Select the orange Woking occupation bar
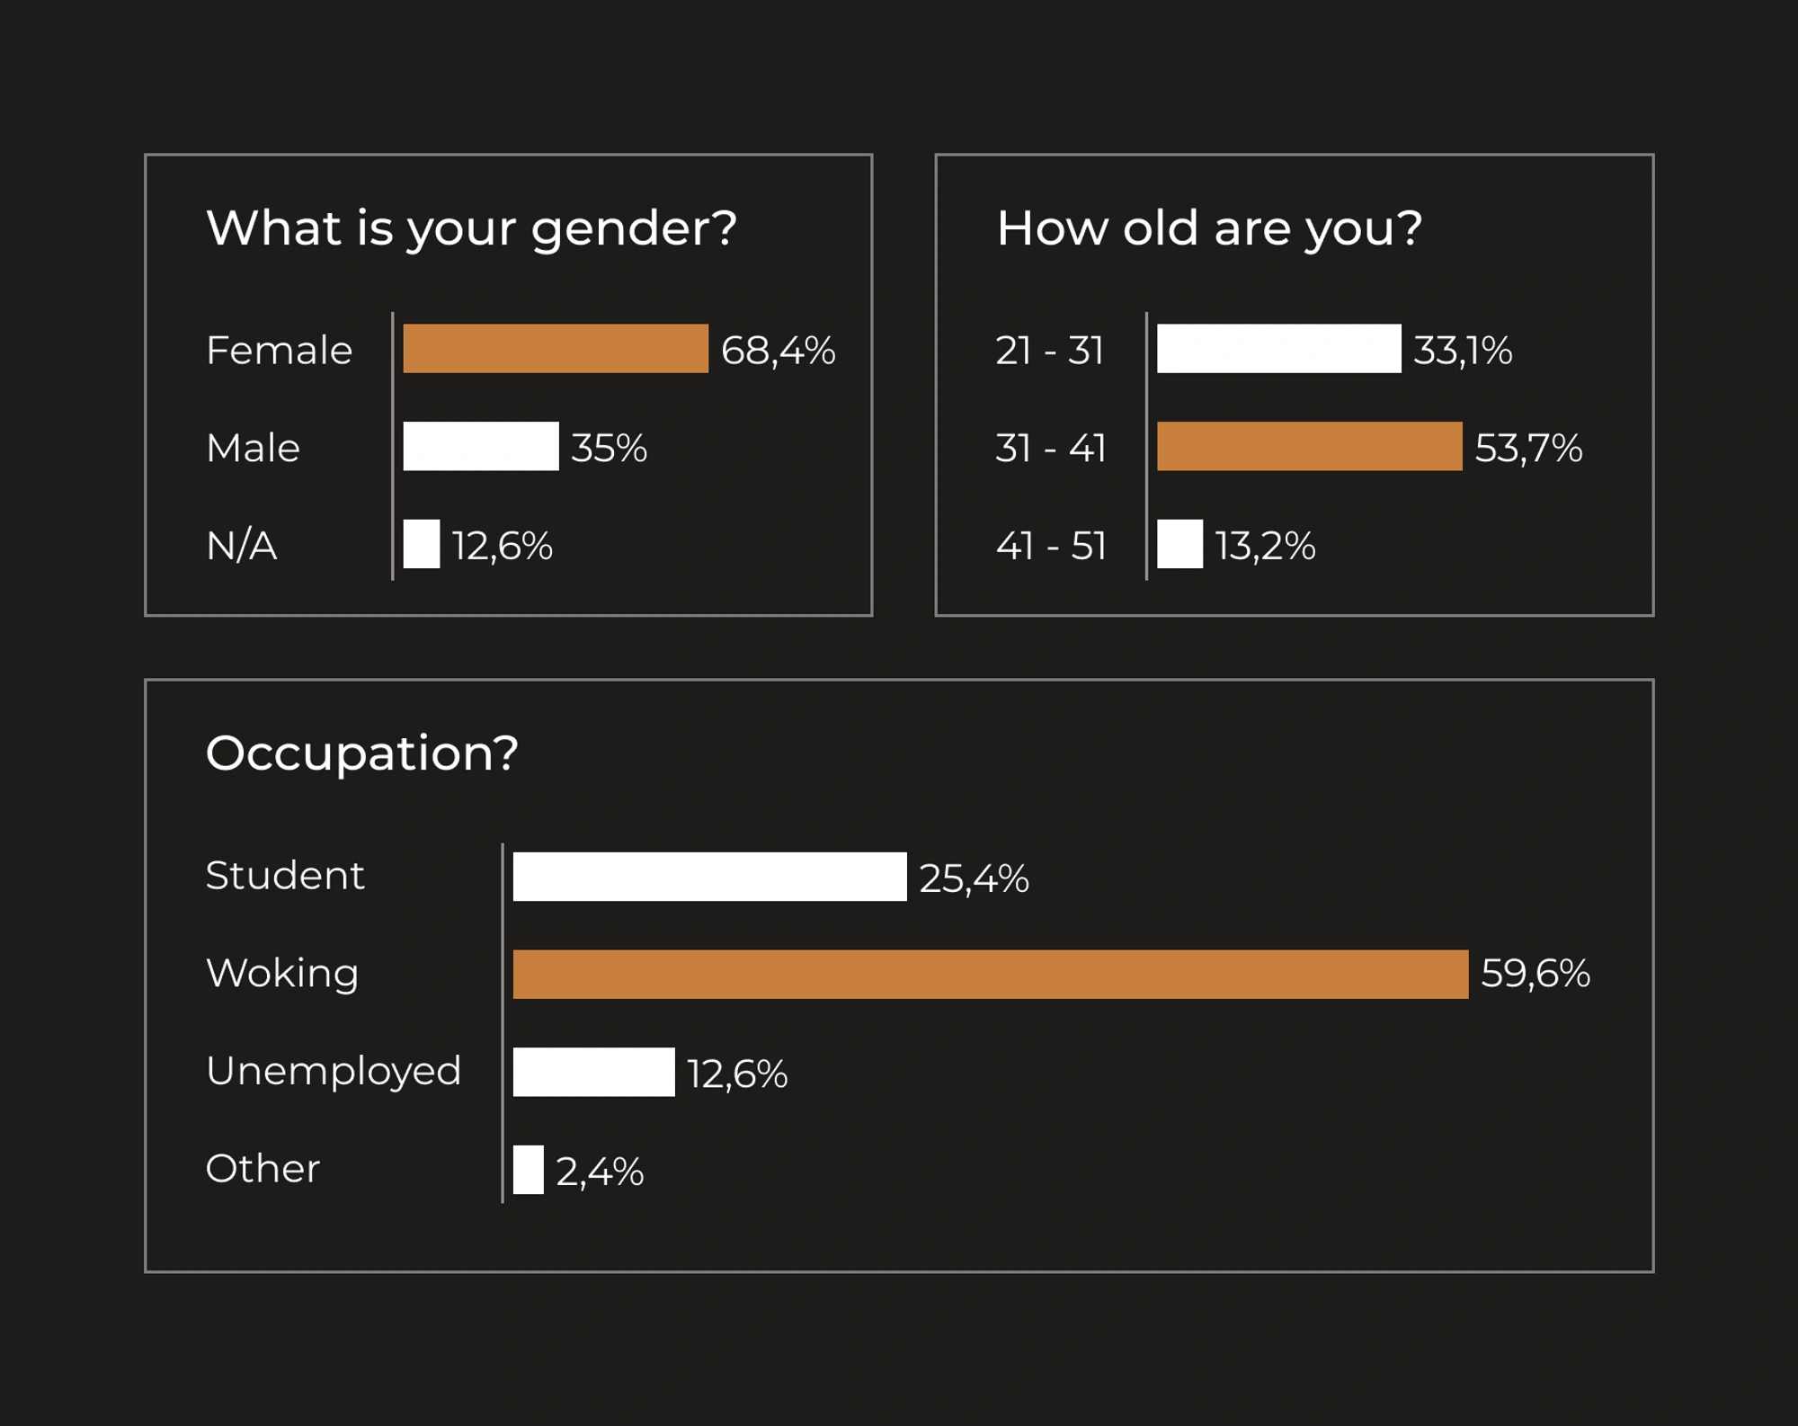Image resolution: width=1798 pixels, height=1426 pixels. (x=991, y=975)
